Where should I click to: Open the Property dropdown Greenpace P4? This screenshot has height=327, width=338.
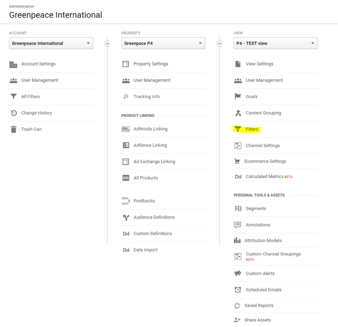(163, 43)
